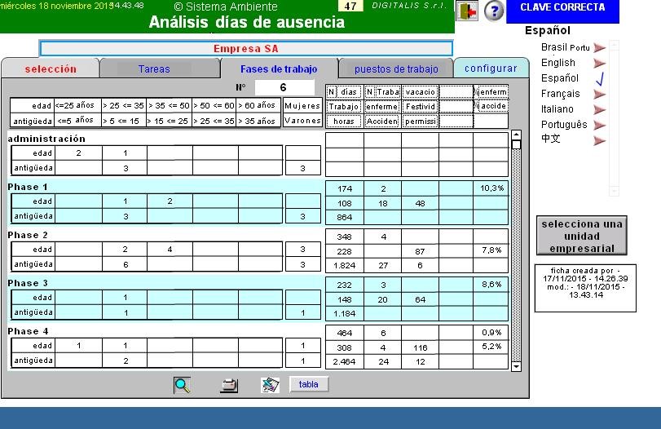Click the <=25 años age header
The height and width of the screenshot is (429, 661).
click(x=77, y=105)
